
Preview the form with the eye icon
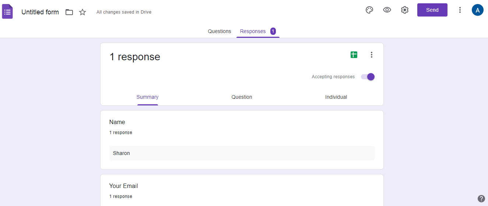coord(387,10)
